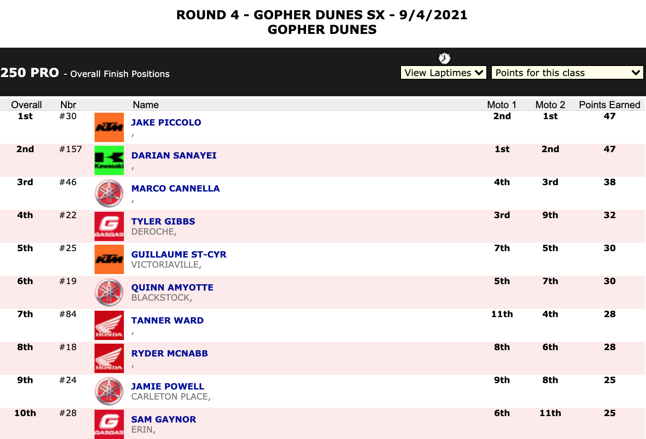This screenshot has width=646, height=439.
Task: Click Jamie Powell's Yamaha logo
Action: [109, 391]
